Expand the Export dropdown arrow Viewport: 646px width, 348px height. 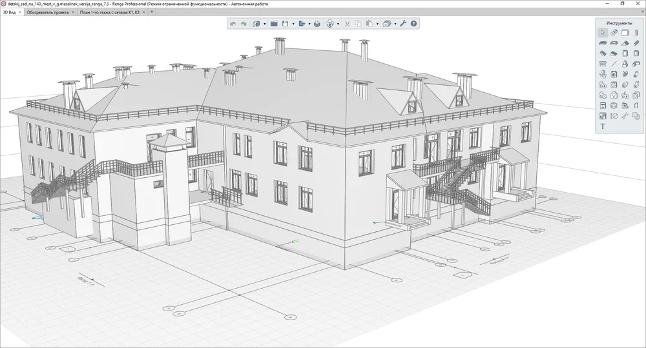[x=309, y=24]
